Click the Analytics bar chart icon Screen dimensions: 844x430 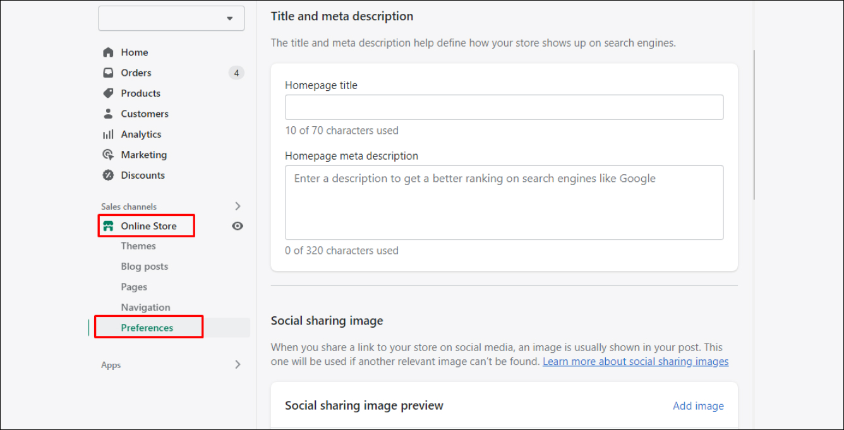point(108,134)
